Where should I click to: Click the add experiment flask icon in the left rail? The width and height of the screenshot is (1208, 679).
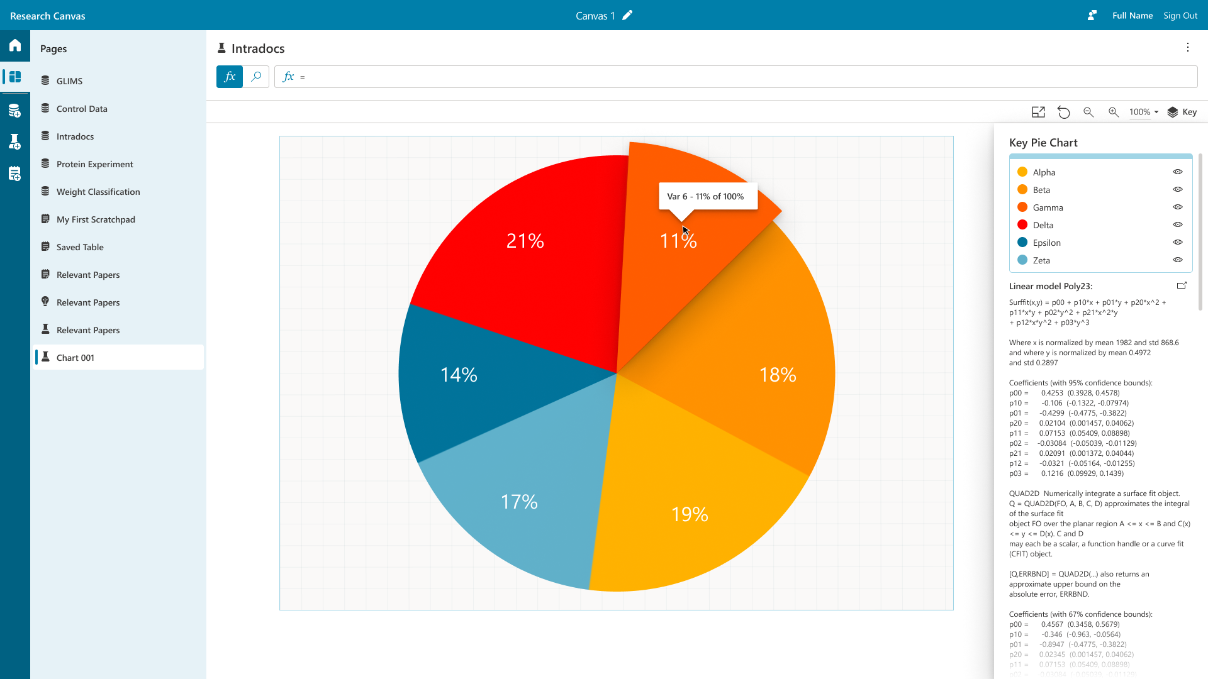click(x=15, y=142)
